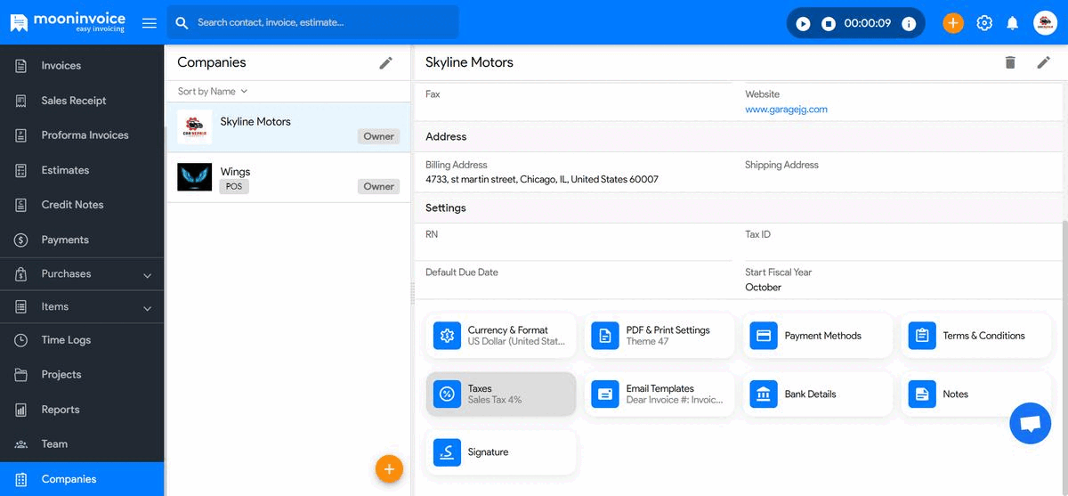The image size is (1068, 496).
Task: Stop the timer with stop button
Action: point(829,24)
